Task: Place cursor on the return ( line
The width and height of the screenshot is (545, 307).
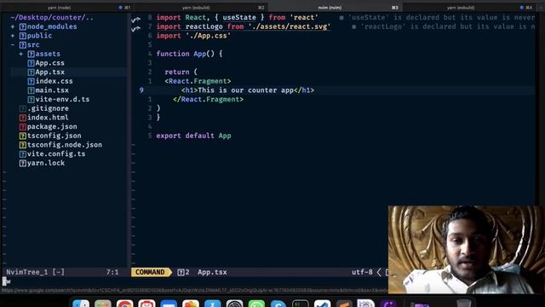Action: (181, 72)
